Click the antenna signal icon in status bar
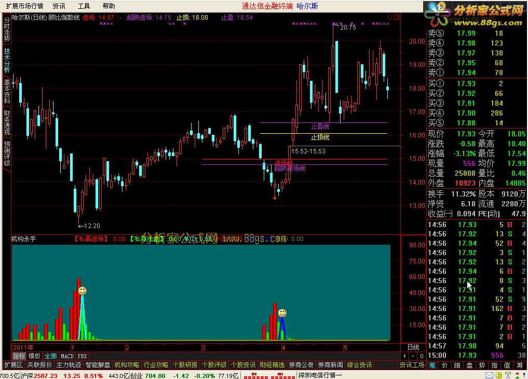The height and width of the screenshot is (379, 528). pyautogui.click(x=508, y=375)
